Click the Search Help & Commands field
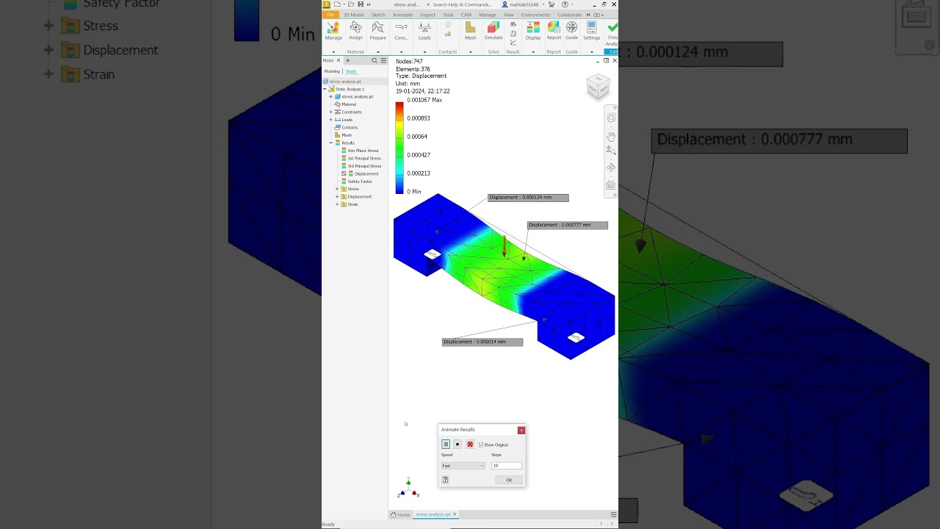 462,4
